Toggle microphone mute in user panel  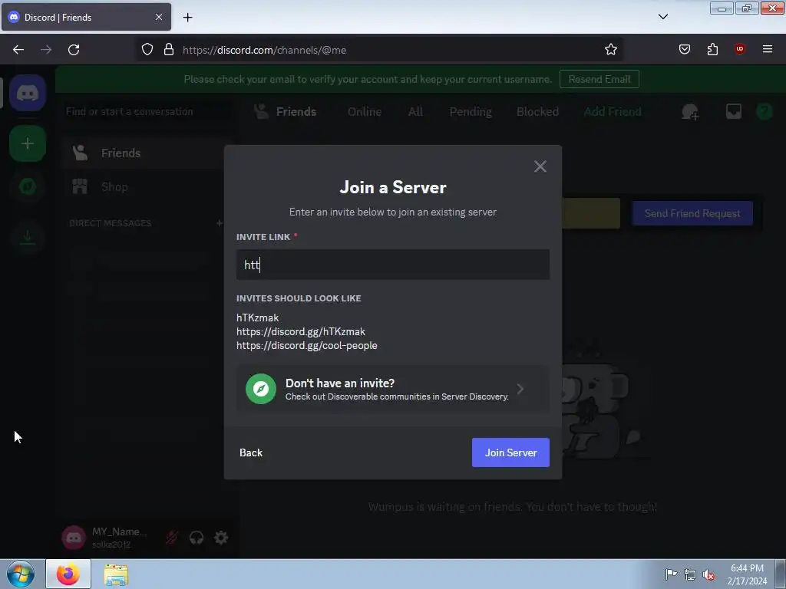click(x=171, y=538)
